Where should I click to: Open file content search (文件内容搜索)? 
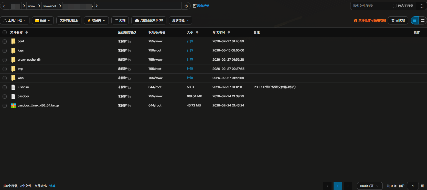69,20
